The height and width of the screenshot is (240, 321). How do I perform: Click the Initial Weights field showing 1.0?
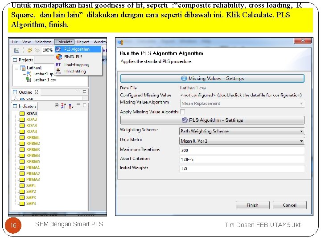tap(242, 168)
